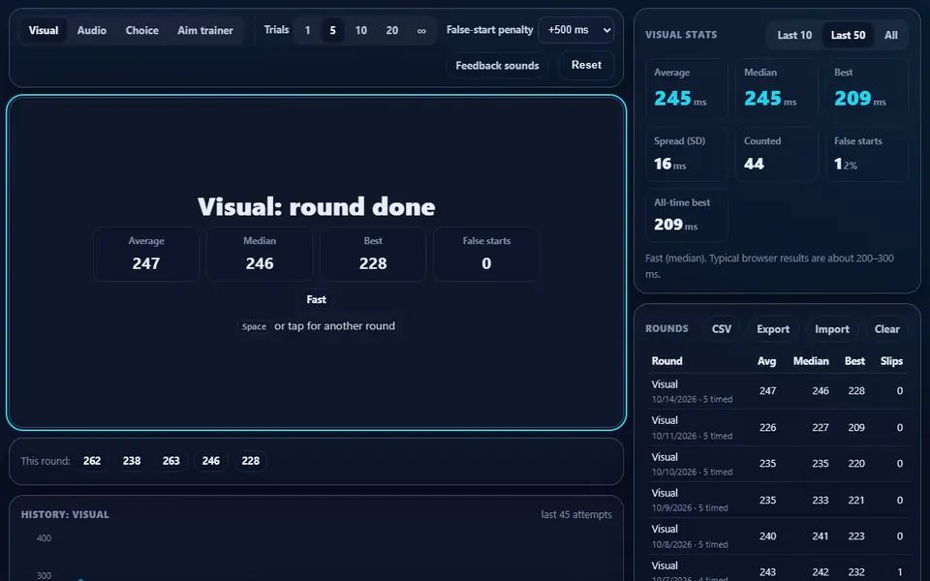Click the Round column header
930x581 pixels.
tap(666, 361)
